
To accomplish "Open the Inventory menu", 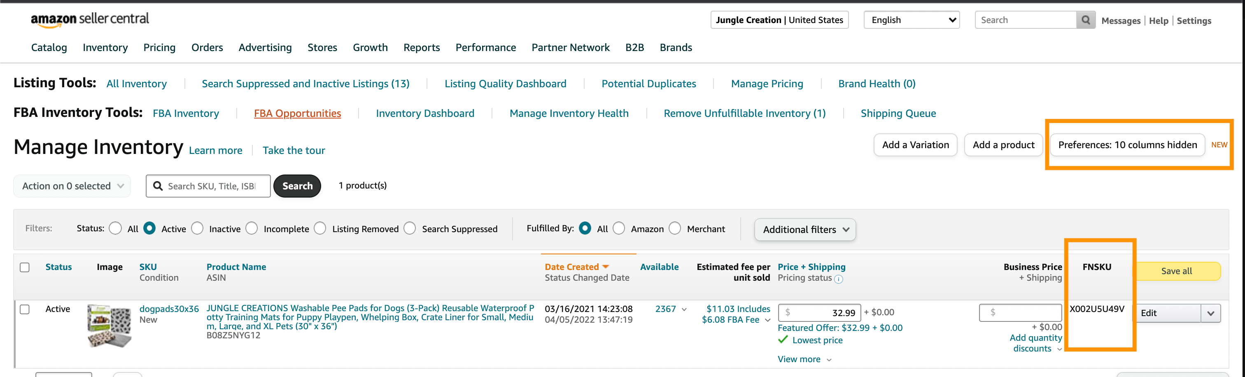I will 105,47.
